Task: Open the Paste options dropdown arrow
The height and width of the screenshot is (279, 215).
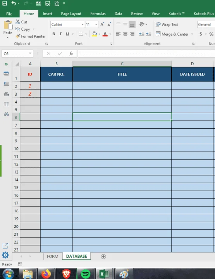Action: pos(8,37)
